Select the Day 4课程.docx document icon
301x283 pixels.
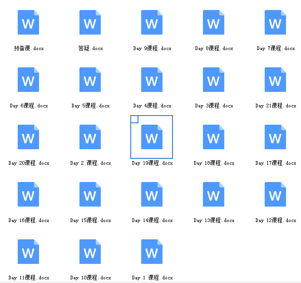pyautogui.click(x=152, y=80)
